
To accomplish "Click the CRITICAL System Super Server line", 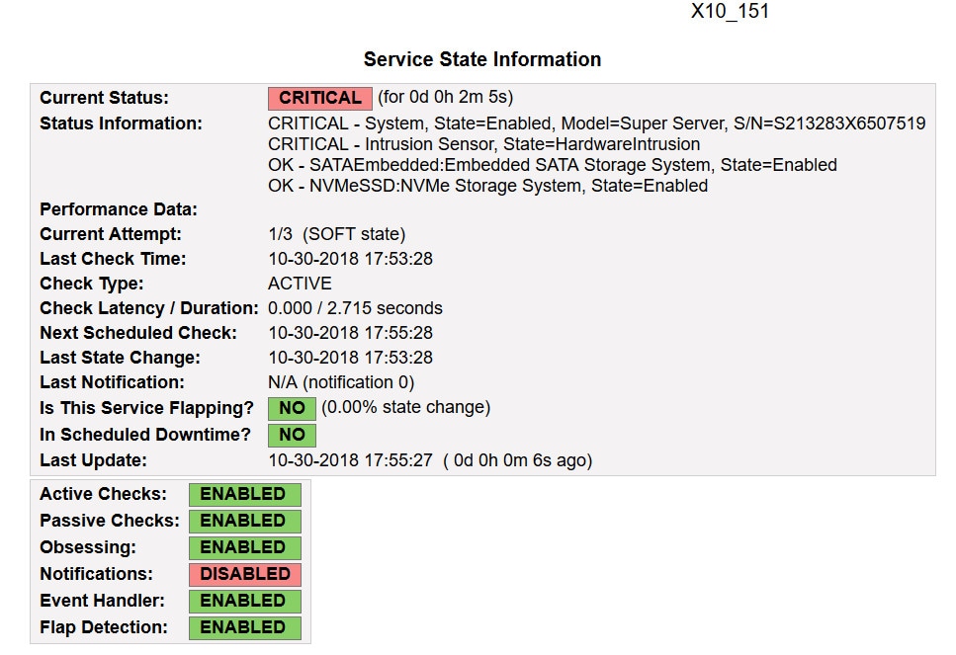I will [596, 123].
